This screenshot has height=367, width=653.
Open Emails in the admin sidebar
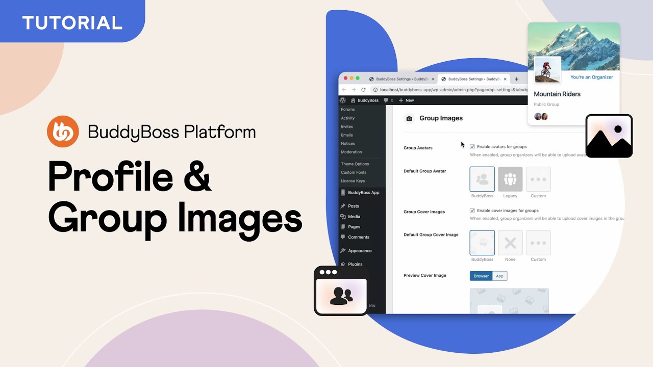click(347, 135)
